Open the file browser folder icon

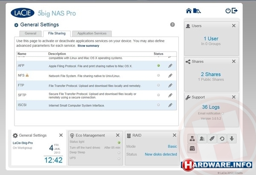[x=197, y=11]
